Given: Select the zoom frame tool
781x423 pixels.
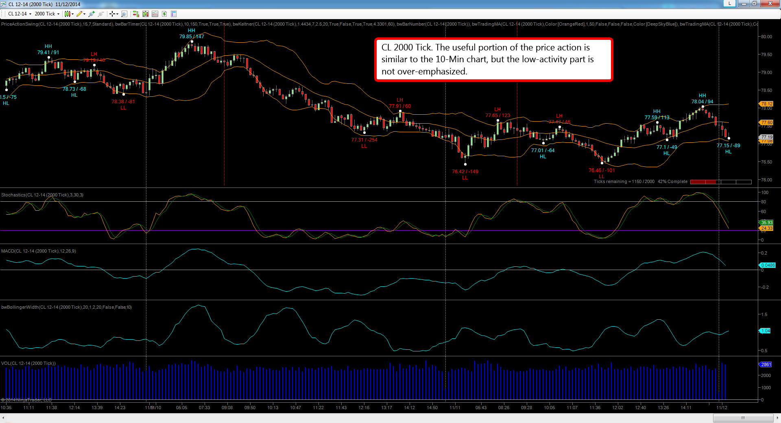Looking at the screenshot, I should [x=124, y=14].
